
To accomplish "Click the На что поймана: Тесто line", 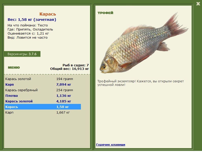I will pyautogui.click(x=28, y=25).
